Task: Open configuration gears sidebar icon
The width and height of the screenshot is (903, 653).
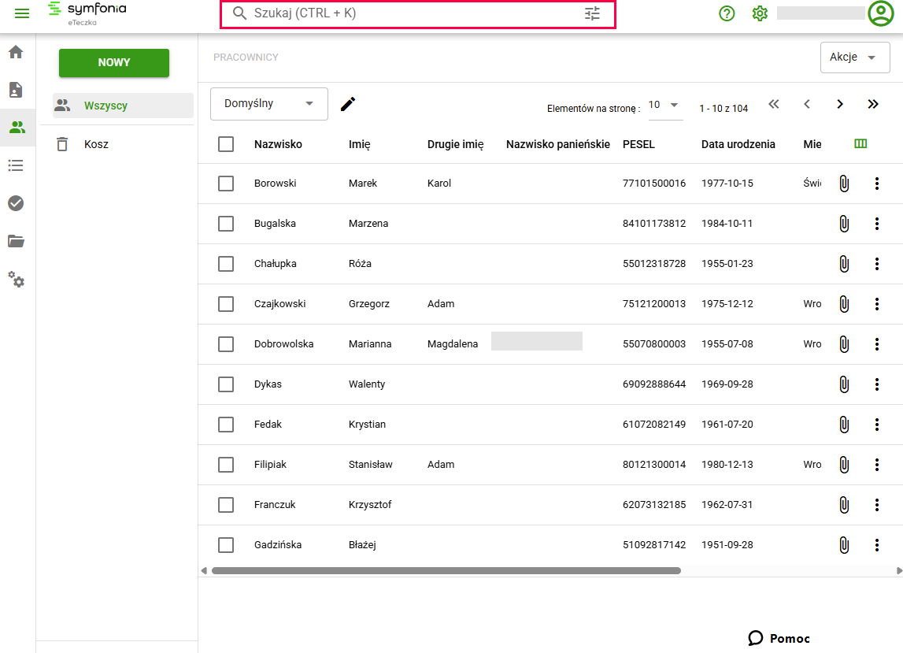Action: click(16, 280)
